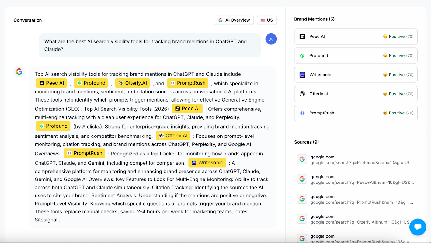431x243 pixels.
Task: Click Positive sentiment for Writesonic
Action: click(x=396, y=75)
